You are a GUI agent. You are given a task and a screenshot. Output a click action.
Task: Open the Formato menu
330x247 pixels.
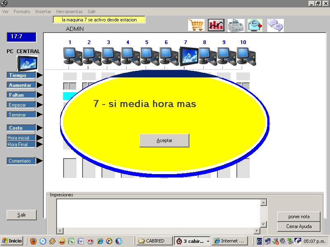[22, 12]
